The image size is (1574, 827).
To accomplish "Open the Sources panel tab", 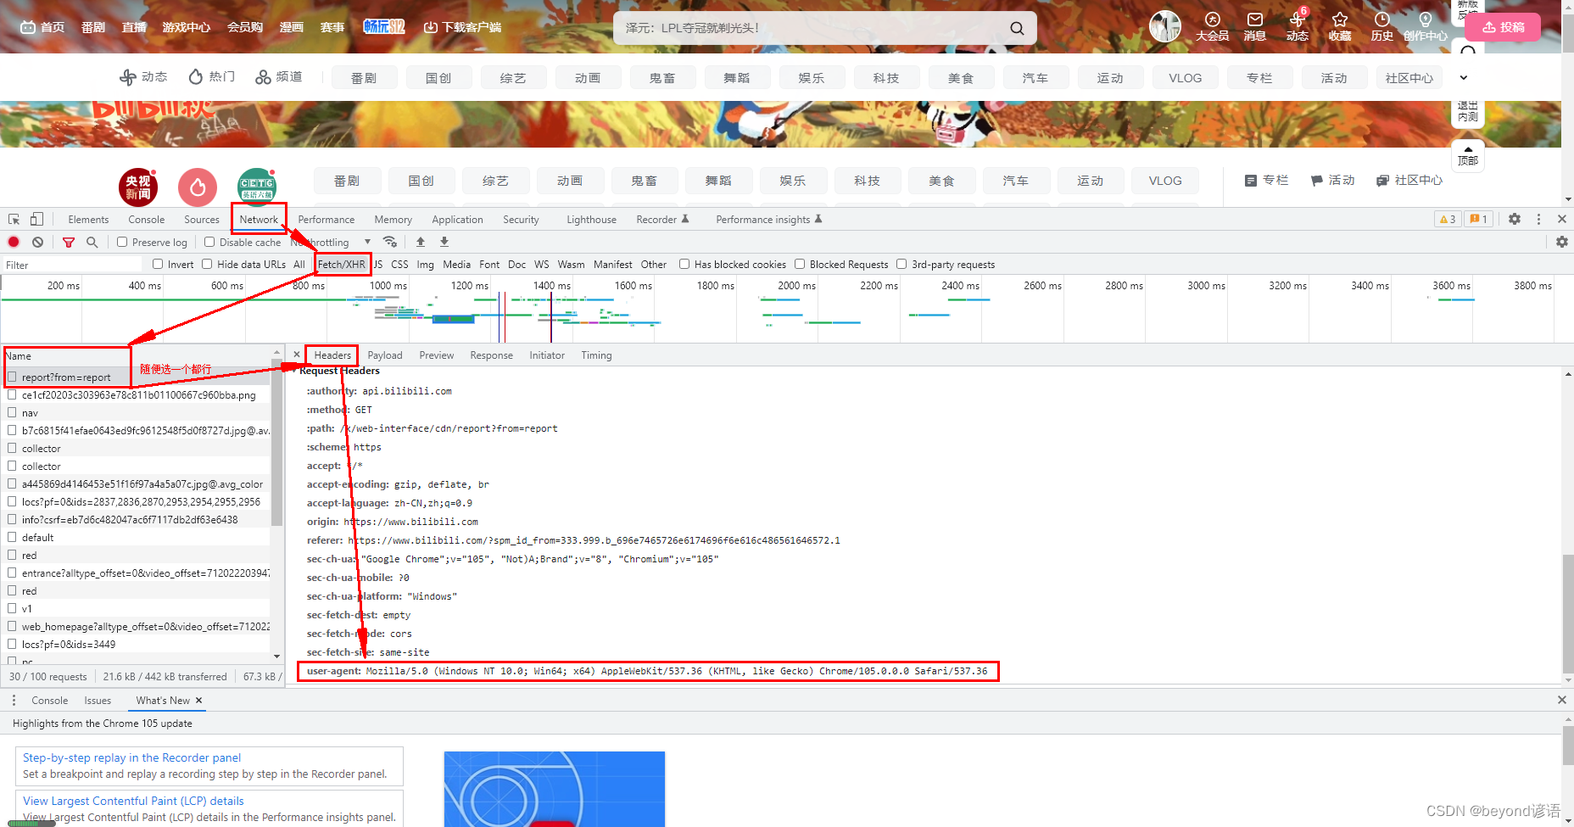I will 202,219.
